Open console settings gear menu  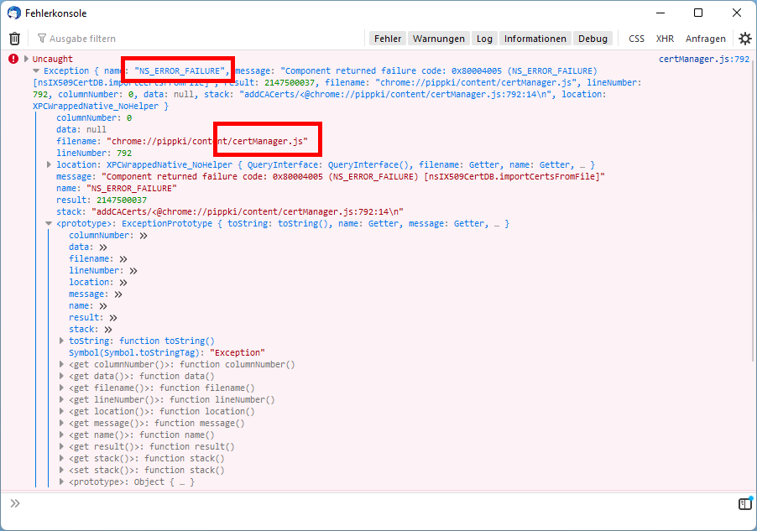click(x=744, y=39)
